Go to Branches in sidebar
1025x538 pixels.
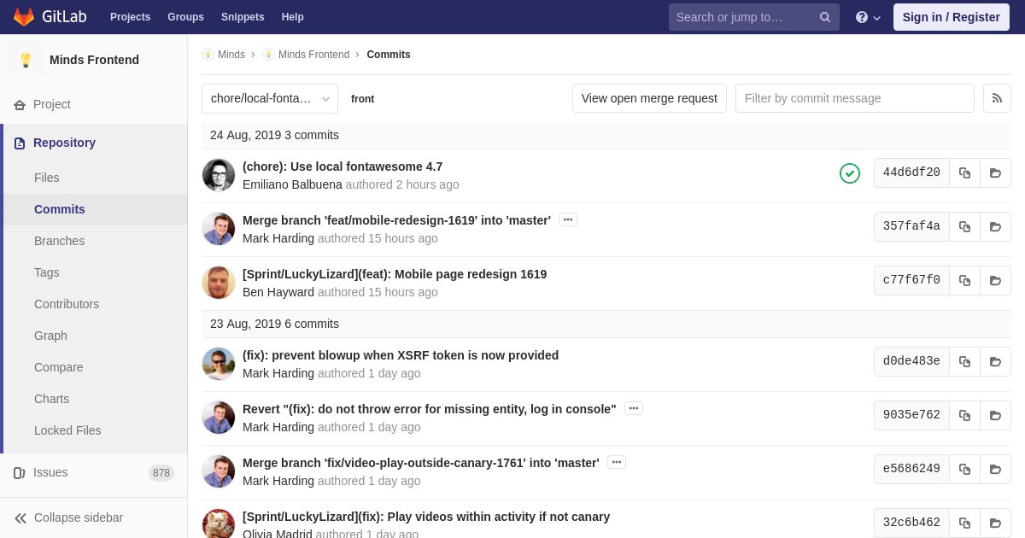pos(59,241)
